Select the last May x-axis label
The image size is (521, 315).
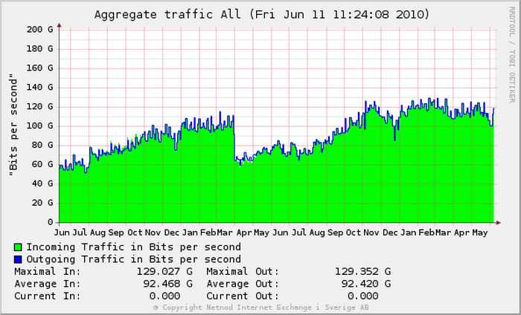click(x=480, y=233)
